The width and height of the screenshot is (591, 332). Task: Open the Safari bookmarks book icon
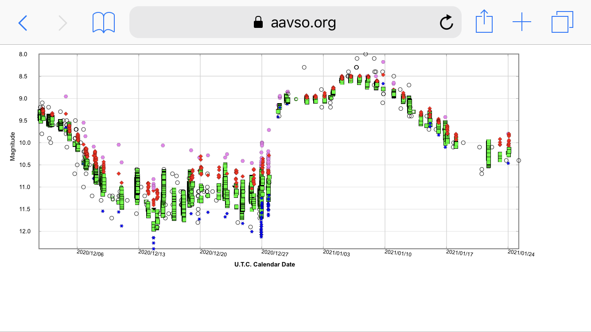click(x=104, y=22)
